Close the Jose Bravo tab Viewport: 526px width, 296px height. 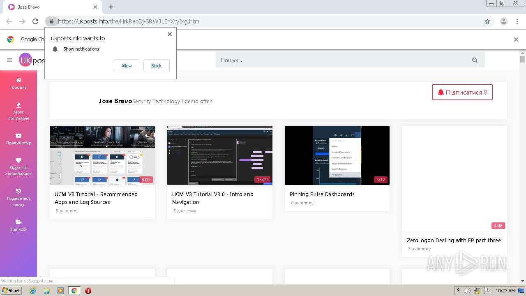[x=95, y=7]
